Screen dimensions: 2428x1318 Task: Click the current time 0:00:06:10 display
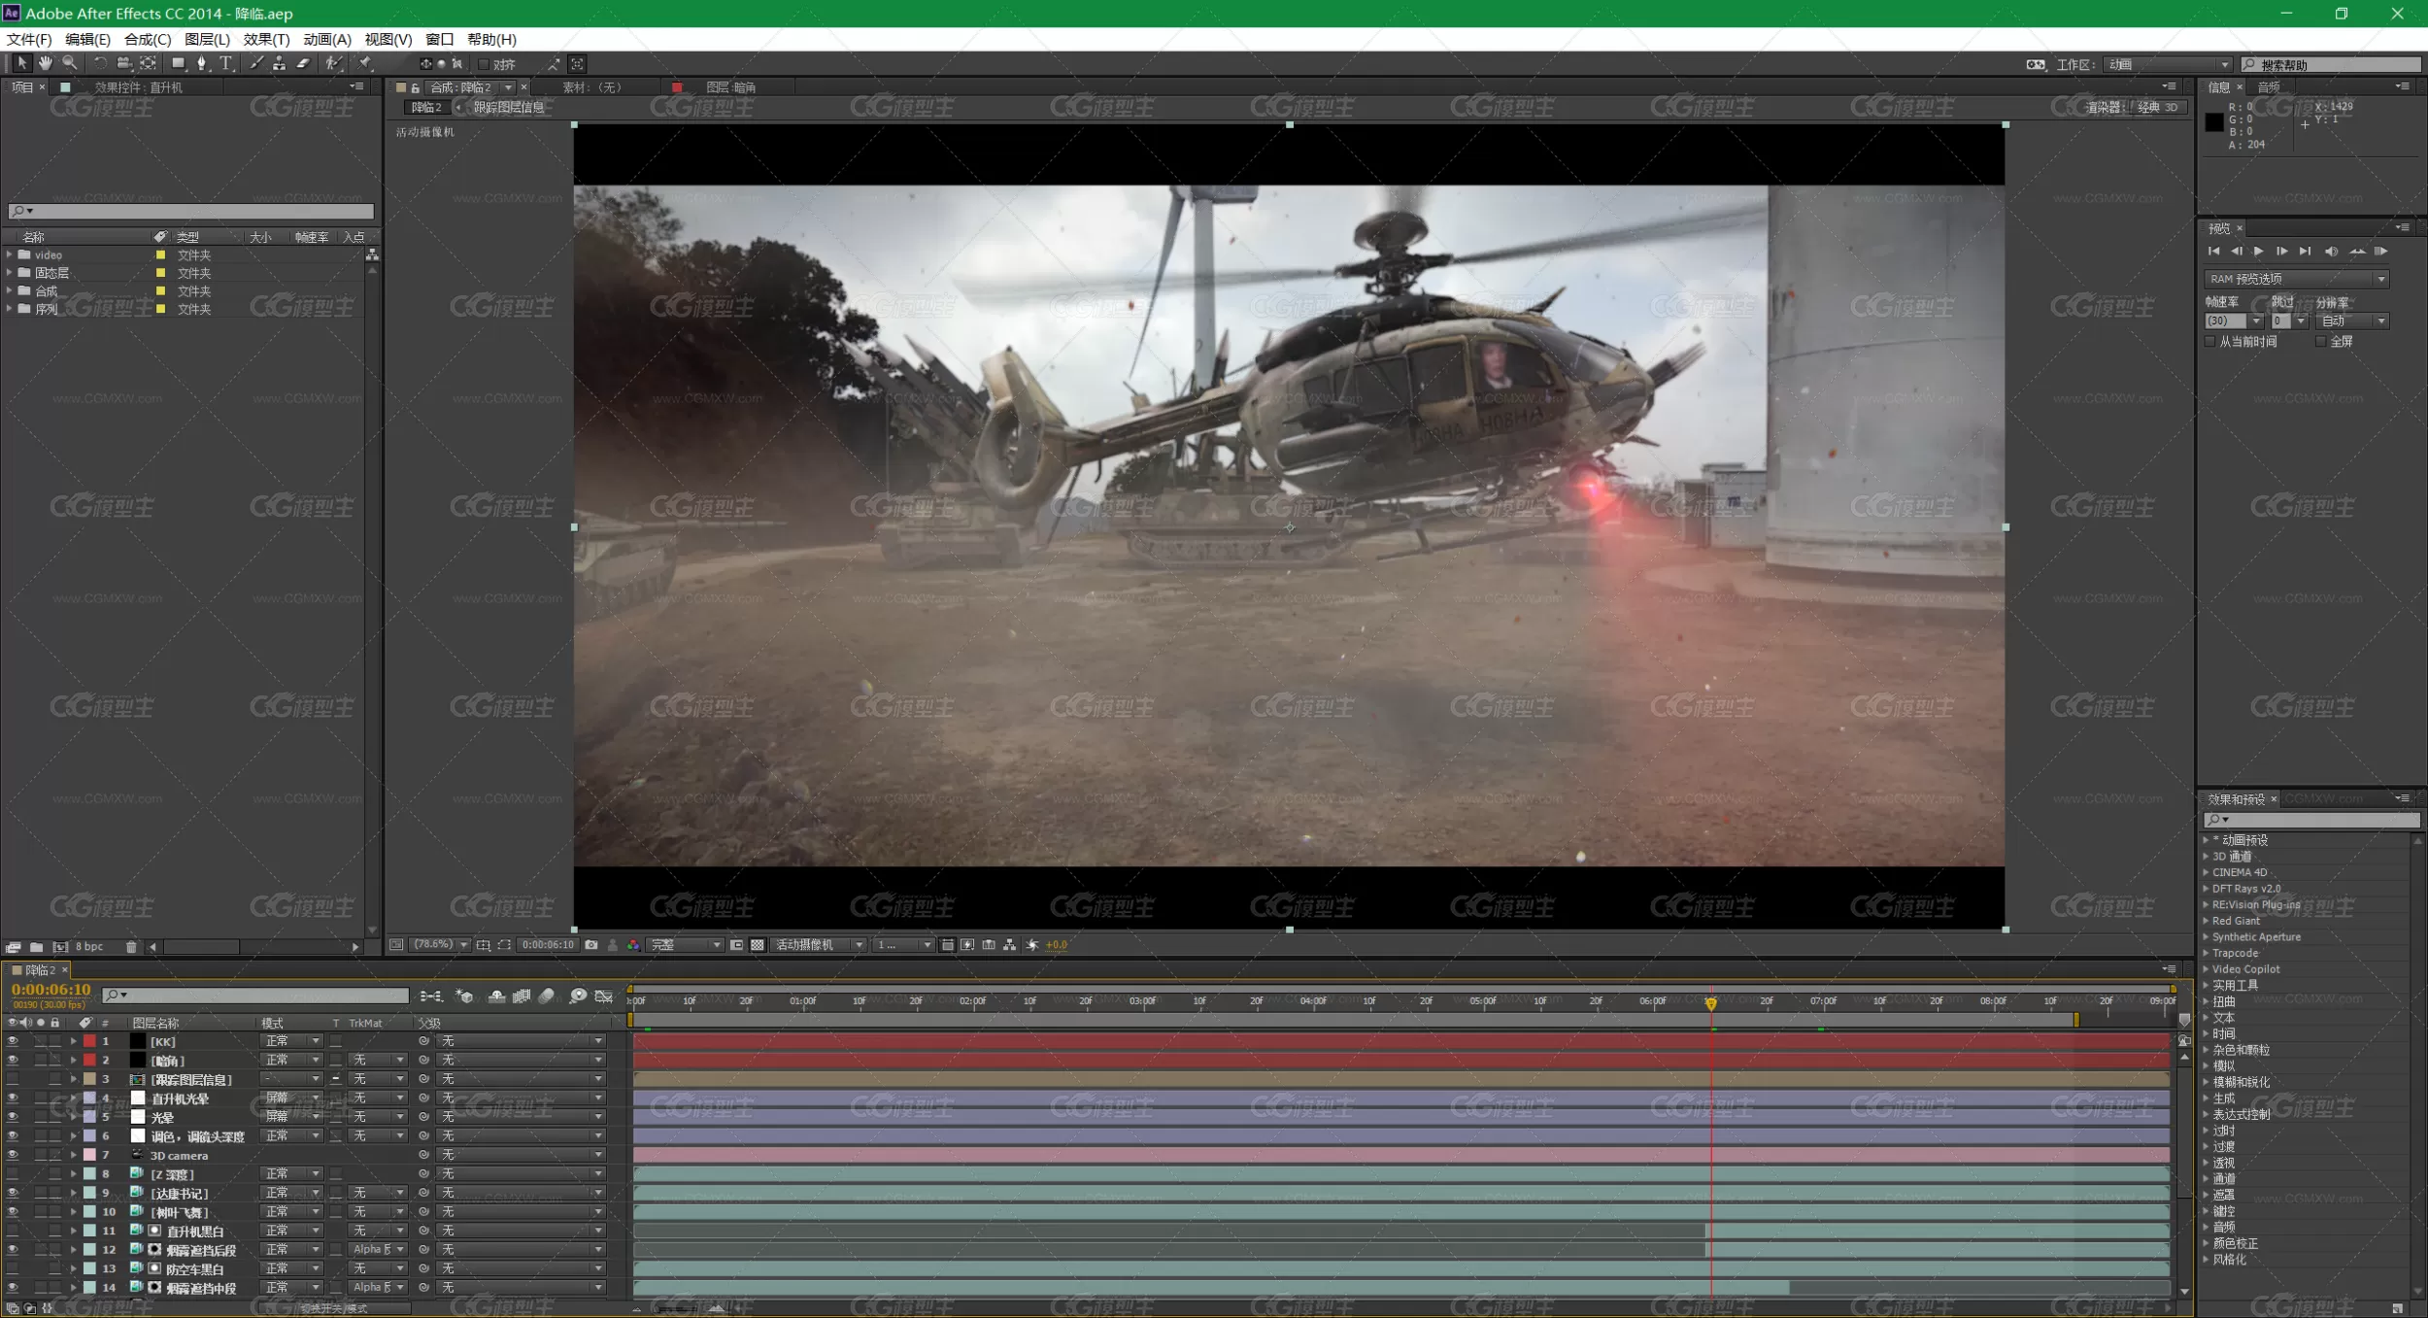[x=51, y=990]
